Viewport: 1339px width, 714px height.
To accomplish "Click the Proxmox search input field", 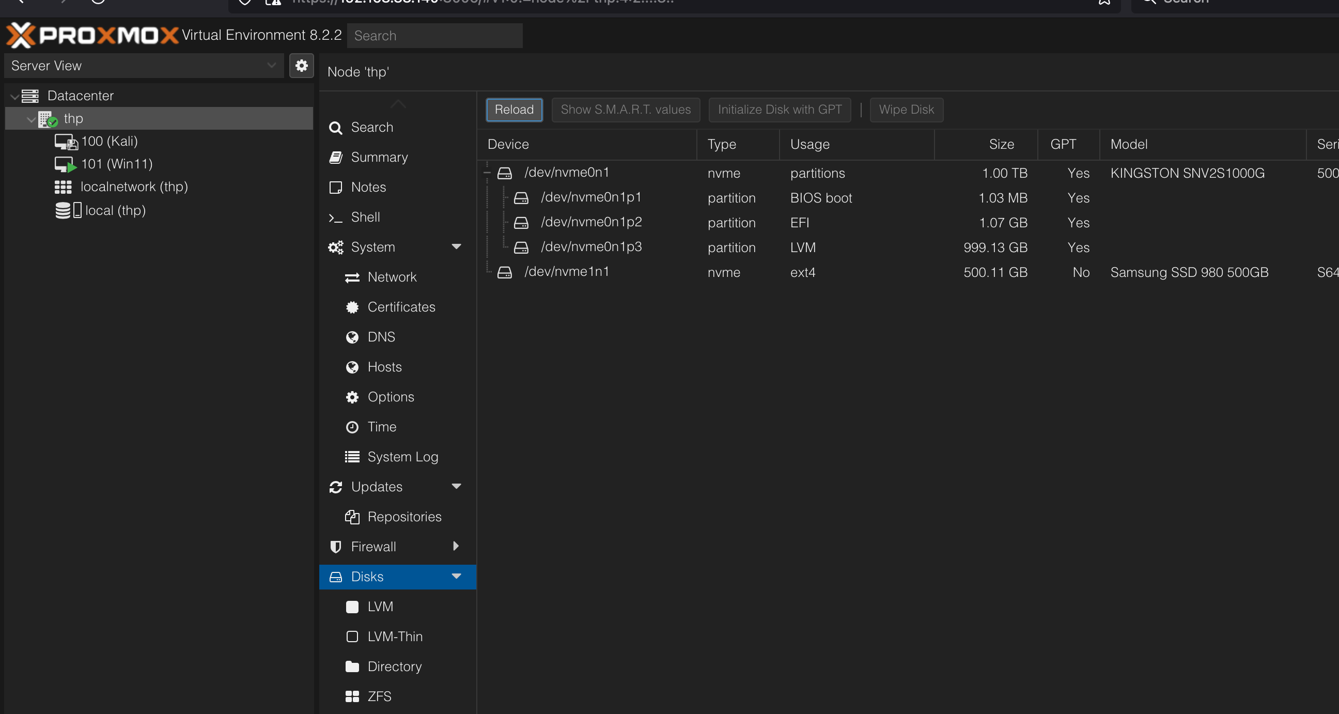I will tap(434, 35).
